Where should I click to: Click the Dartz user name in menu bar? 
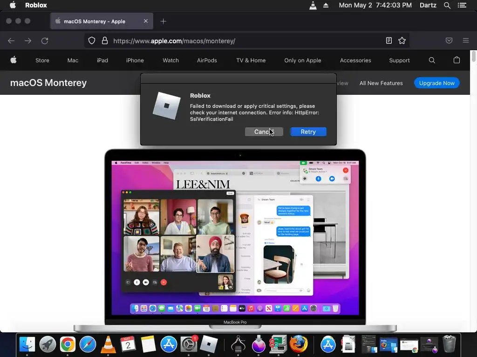click(428, 5)
